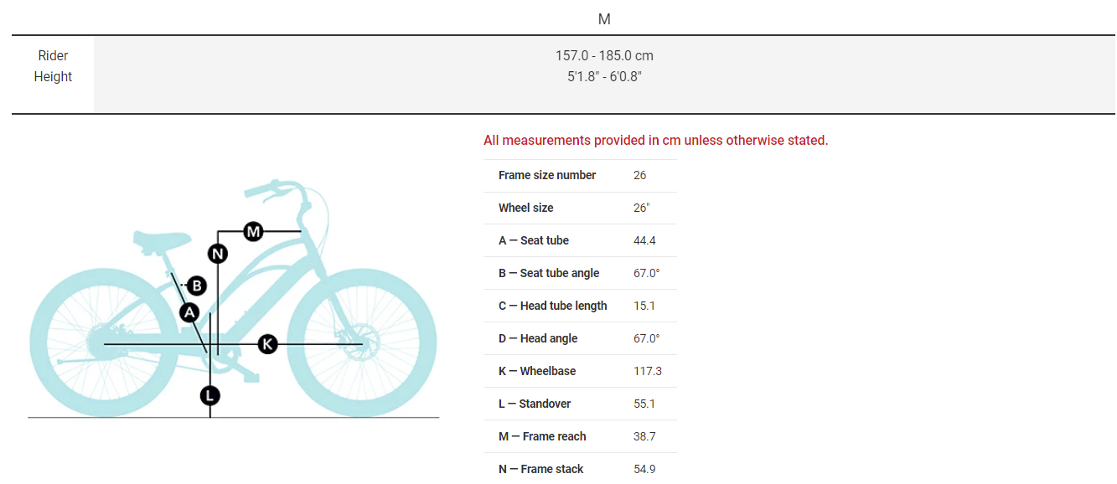Click the red measurements in cm notice
The width and height of the screenshot is (1117, 484).
(655, 140)
